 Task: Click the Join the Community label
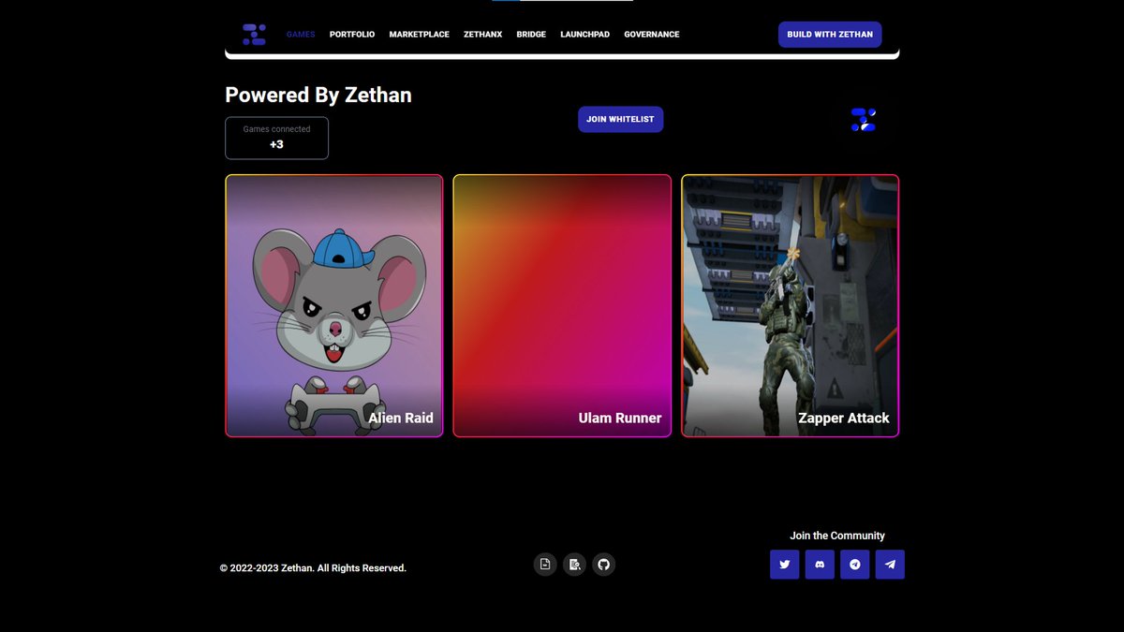click(x=837, y=536)
